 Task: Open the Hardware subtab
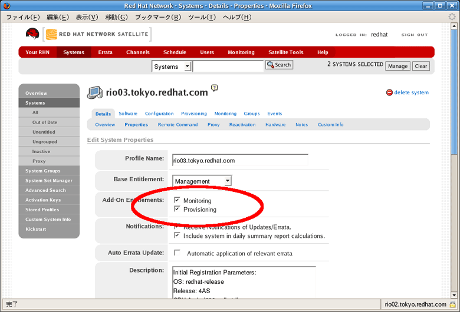(x=275, y=125)
